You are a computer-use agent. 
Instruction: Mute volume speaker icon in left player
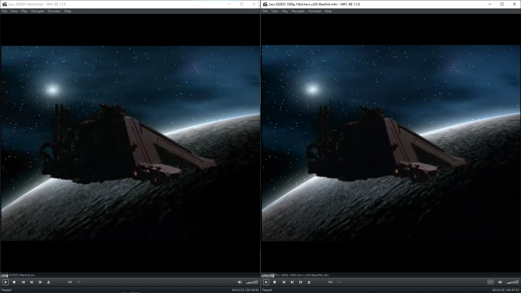240,282
